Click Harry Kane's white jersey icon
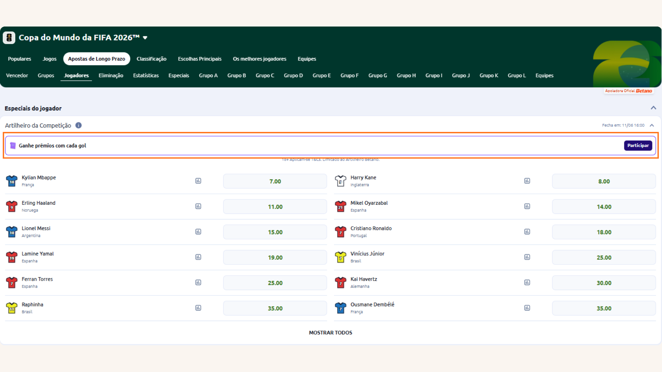The width and height of the screenshot is (662, 372). (341, 181)
